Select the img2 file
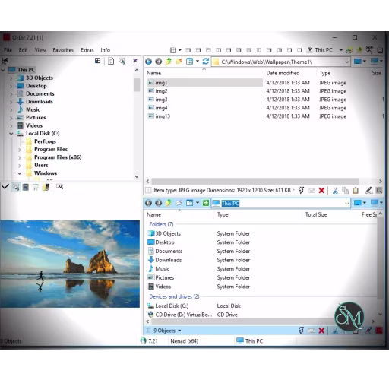This screenshot has width=389, height=380. click(161, 91)
